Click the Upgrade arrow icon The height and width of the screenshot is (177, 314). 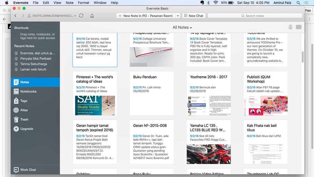16,129
